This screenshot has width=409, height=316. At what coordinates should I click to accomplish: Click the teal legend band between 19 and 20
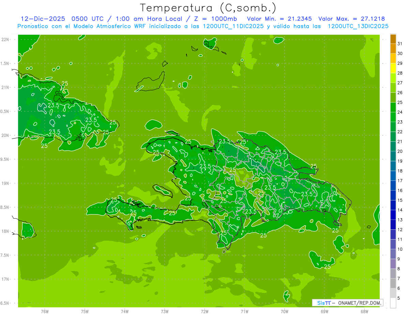pyautogui.click(x=393, y=156)
